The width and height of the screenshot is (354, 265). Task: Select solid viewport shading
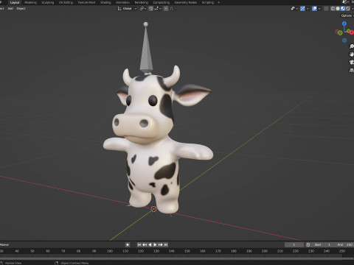click(x=338, y=9)
